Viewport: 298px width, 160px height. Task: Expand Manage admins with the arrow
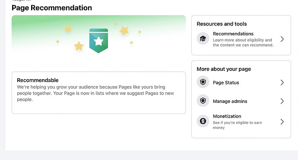click(282, 101)
